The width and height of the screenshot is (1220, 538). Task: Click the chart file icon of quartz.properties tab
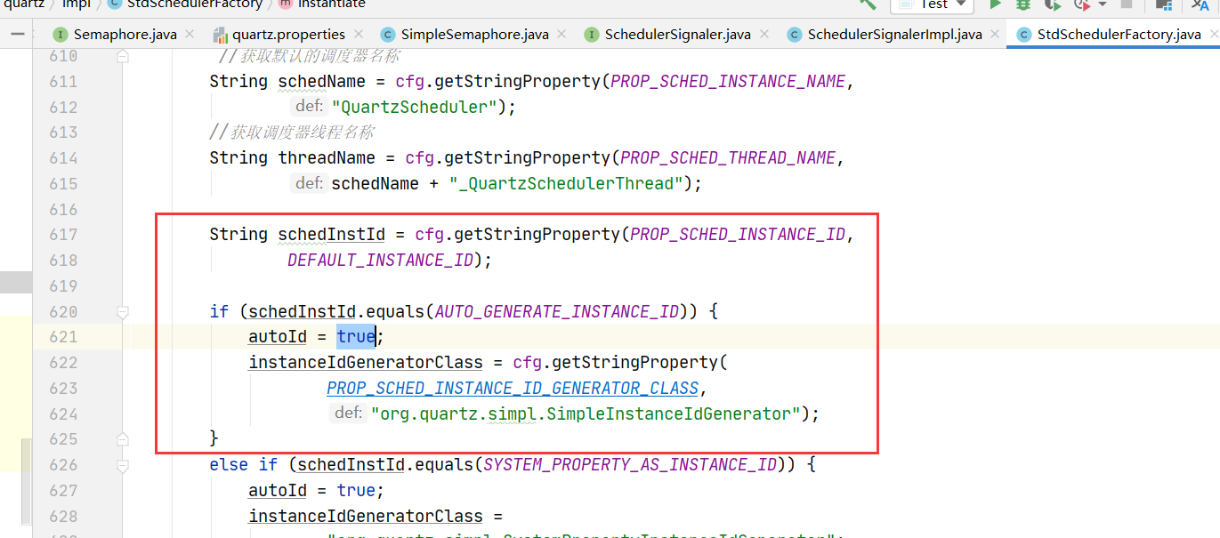point(221,36)
